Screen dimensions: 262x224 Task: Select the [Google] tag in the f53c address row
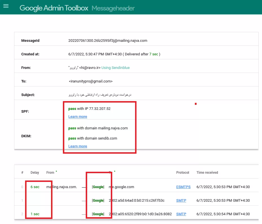(98, 200)
